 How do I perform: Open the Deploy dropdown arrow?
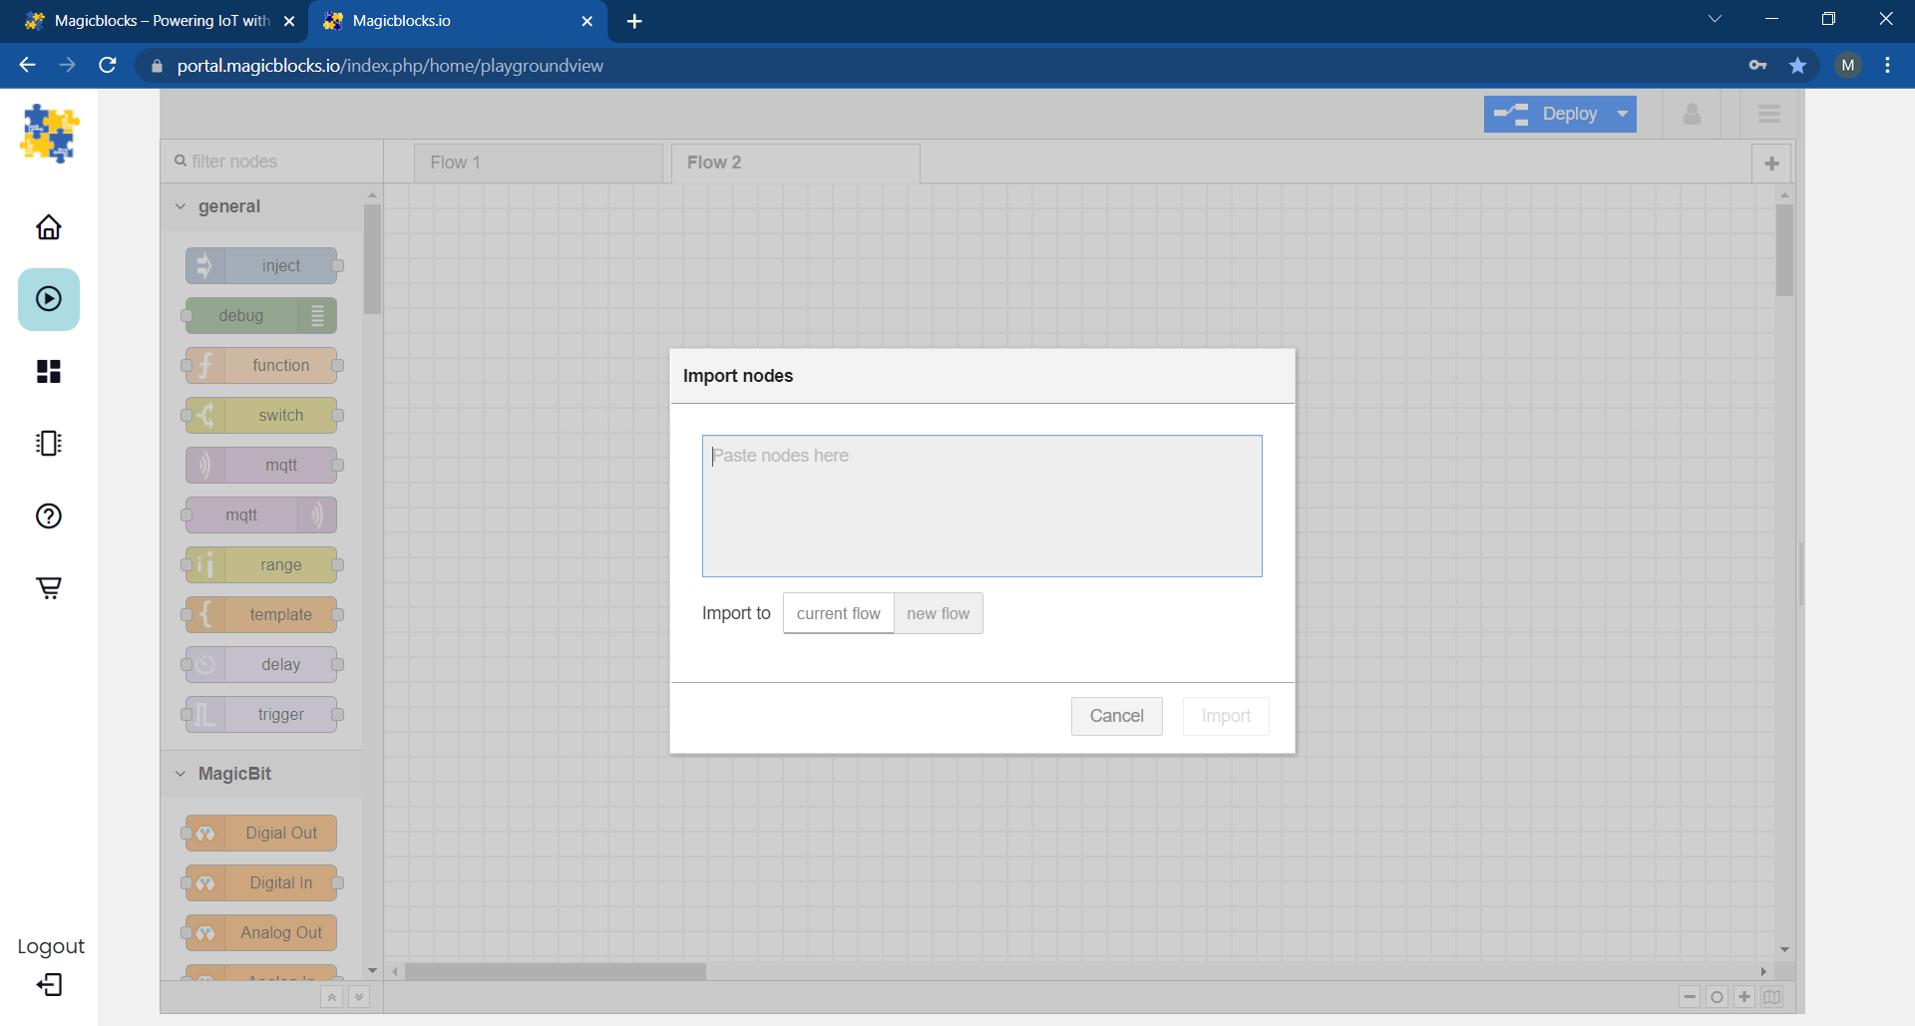tap(1622, 114)
